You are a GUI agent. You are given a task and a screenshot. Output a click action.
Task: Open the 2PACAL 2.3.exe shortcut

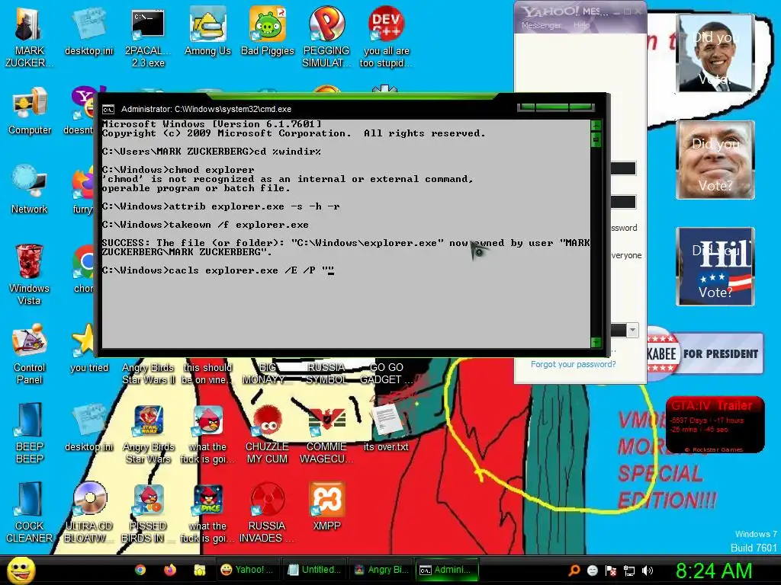148,37
